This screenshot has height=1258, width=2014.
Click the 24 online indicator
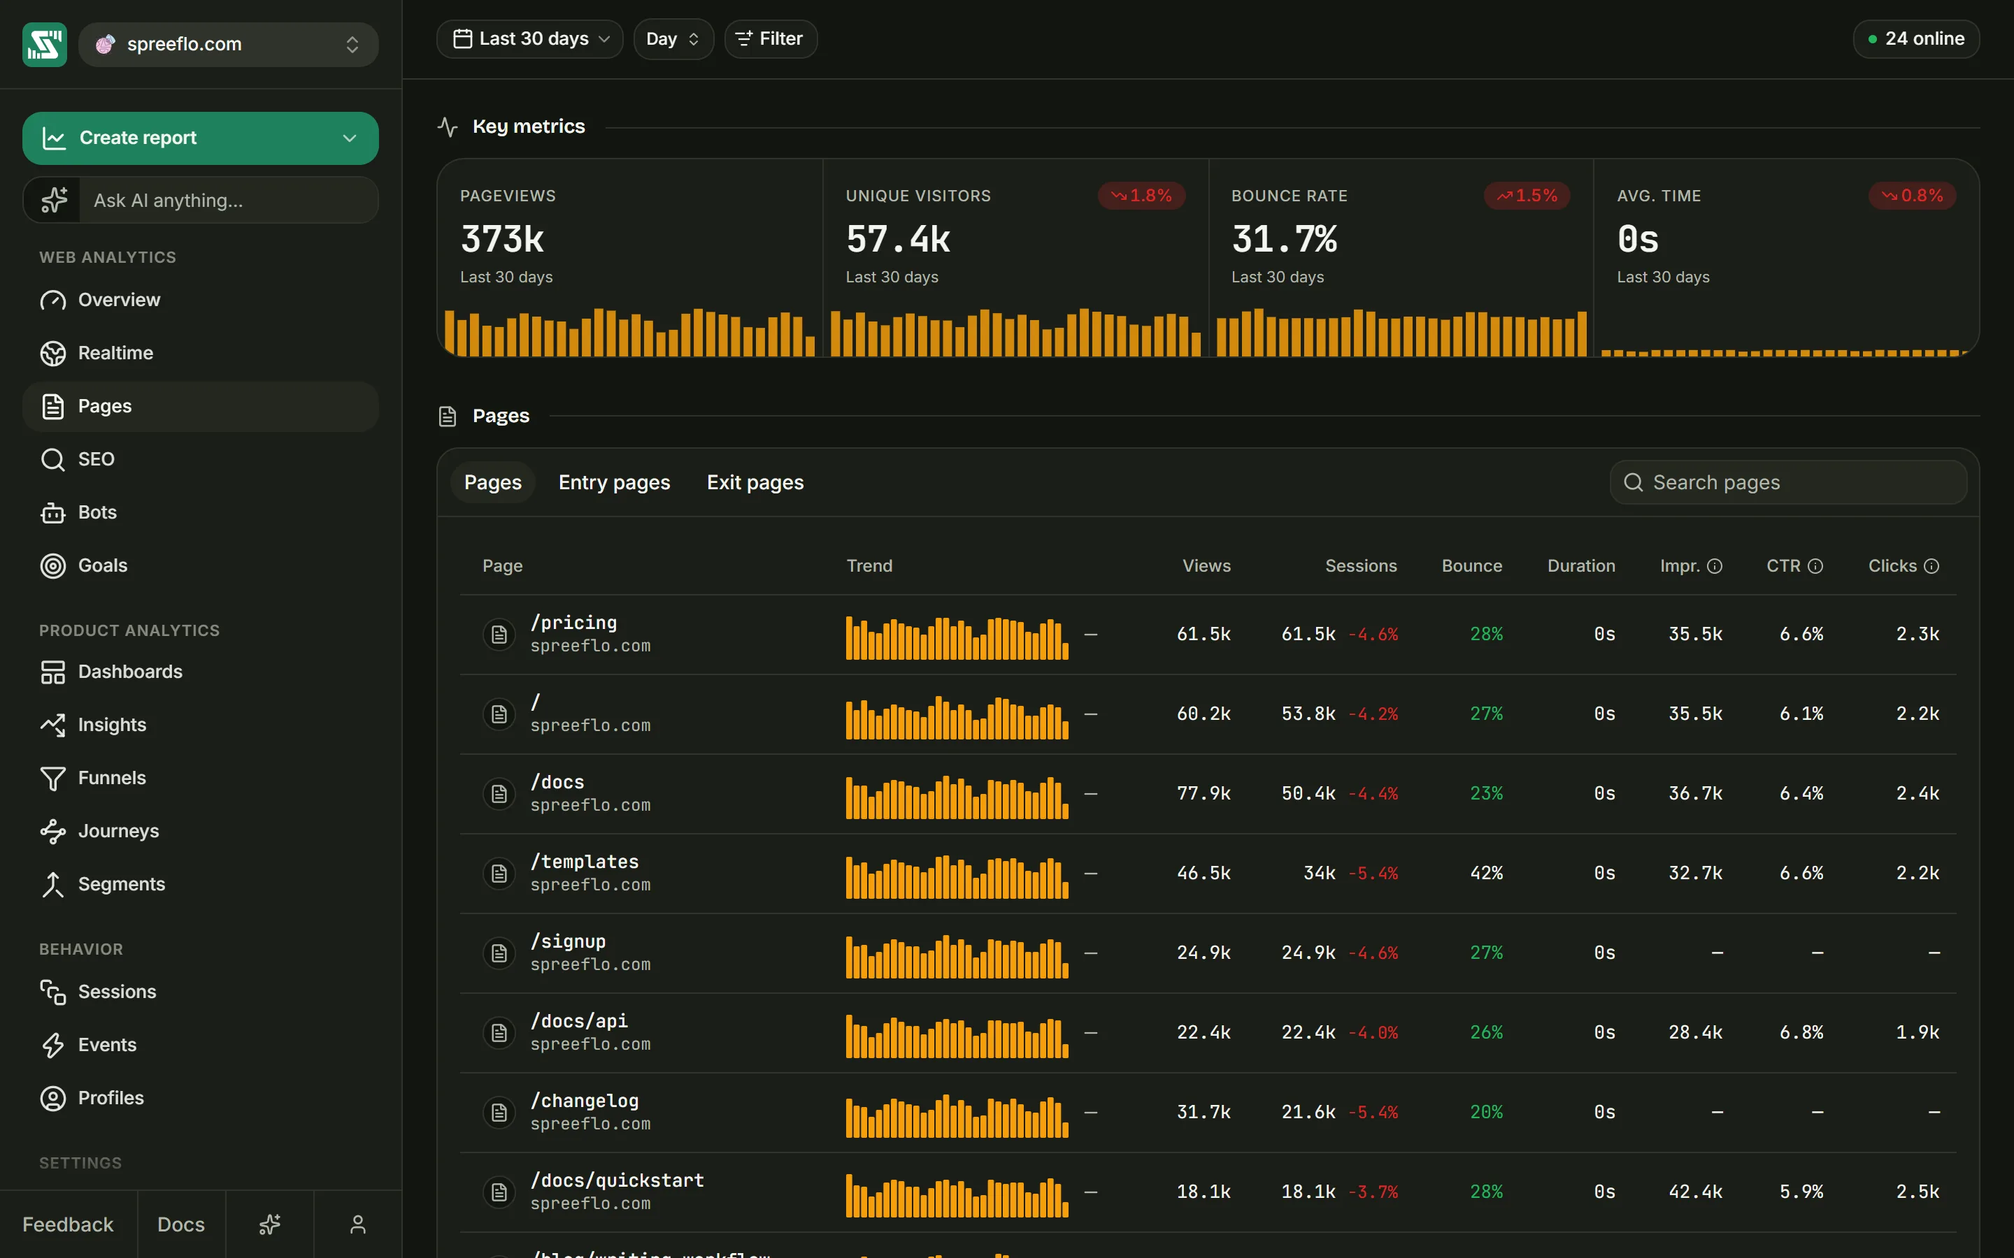[1916, 39]
